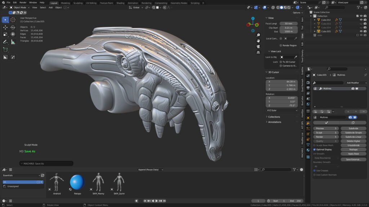
Task: Pick the Add Cube tool
Action: 5,50
